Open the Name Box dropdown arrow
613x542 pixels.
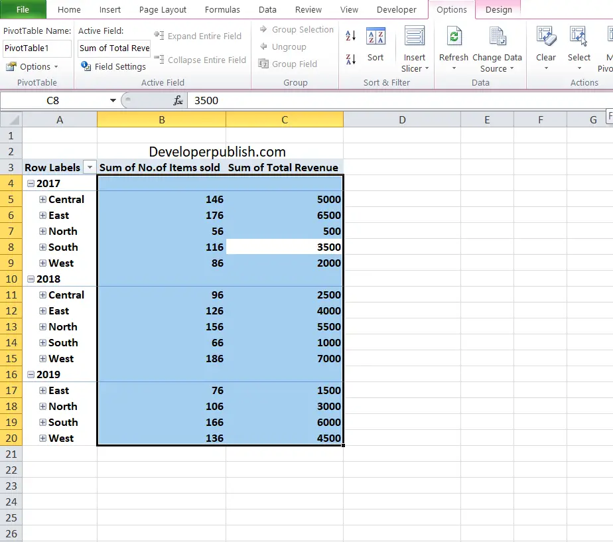pos(113,100)
